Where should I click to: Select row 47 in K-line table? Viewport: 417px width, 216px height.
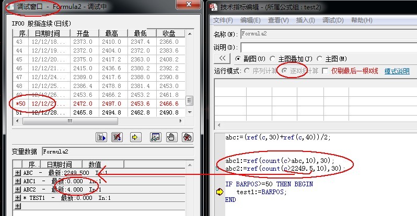tap(99, 77)
